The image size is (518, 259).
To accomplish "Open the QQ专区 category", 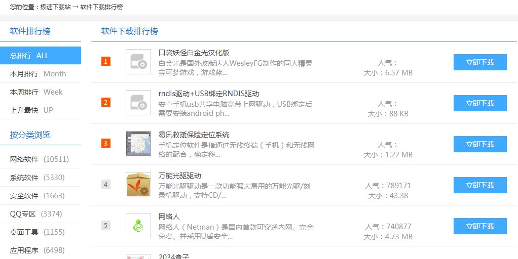I will [x=23, y=214].
